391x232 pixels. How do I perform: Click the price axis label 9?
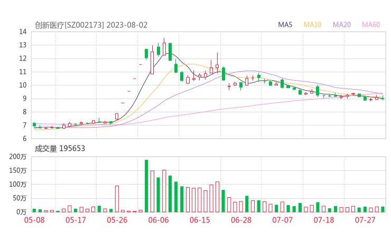[24, 99]
